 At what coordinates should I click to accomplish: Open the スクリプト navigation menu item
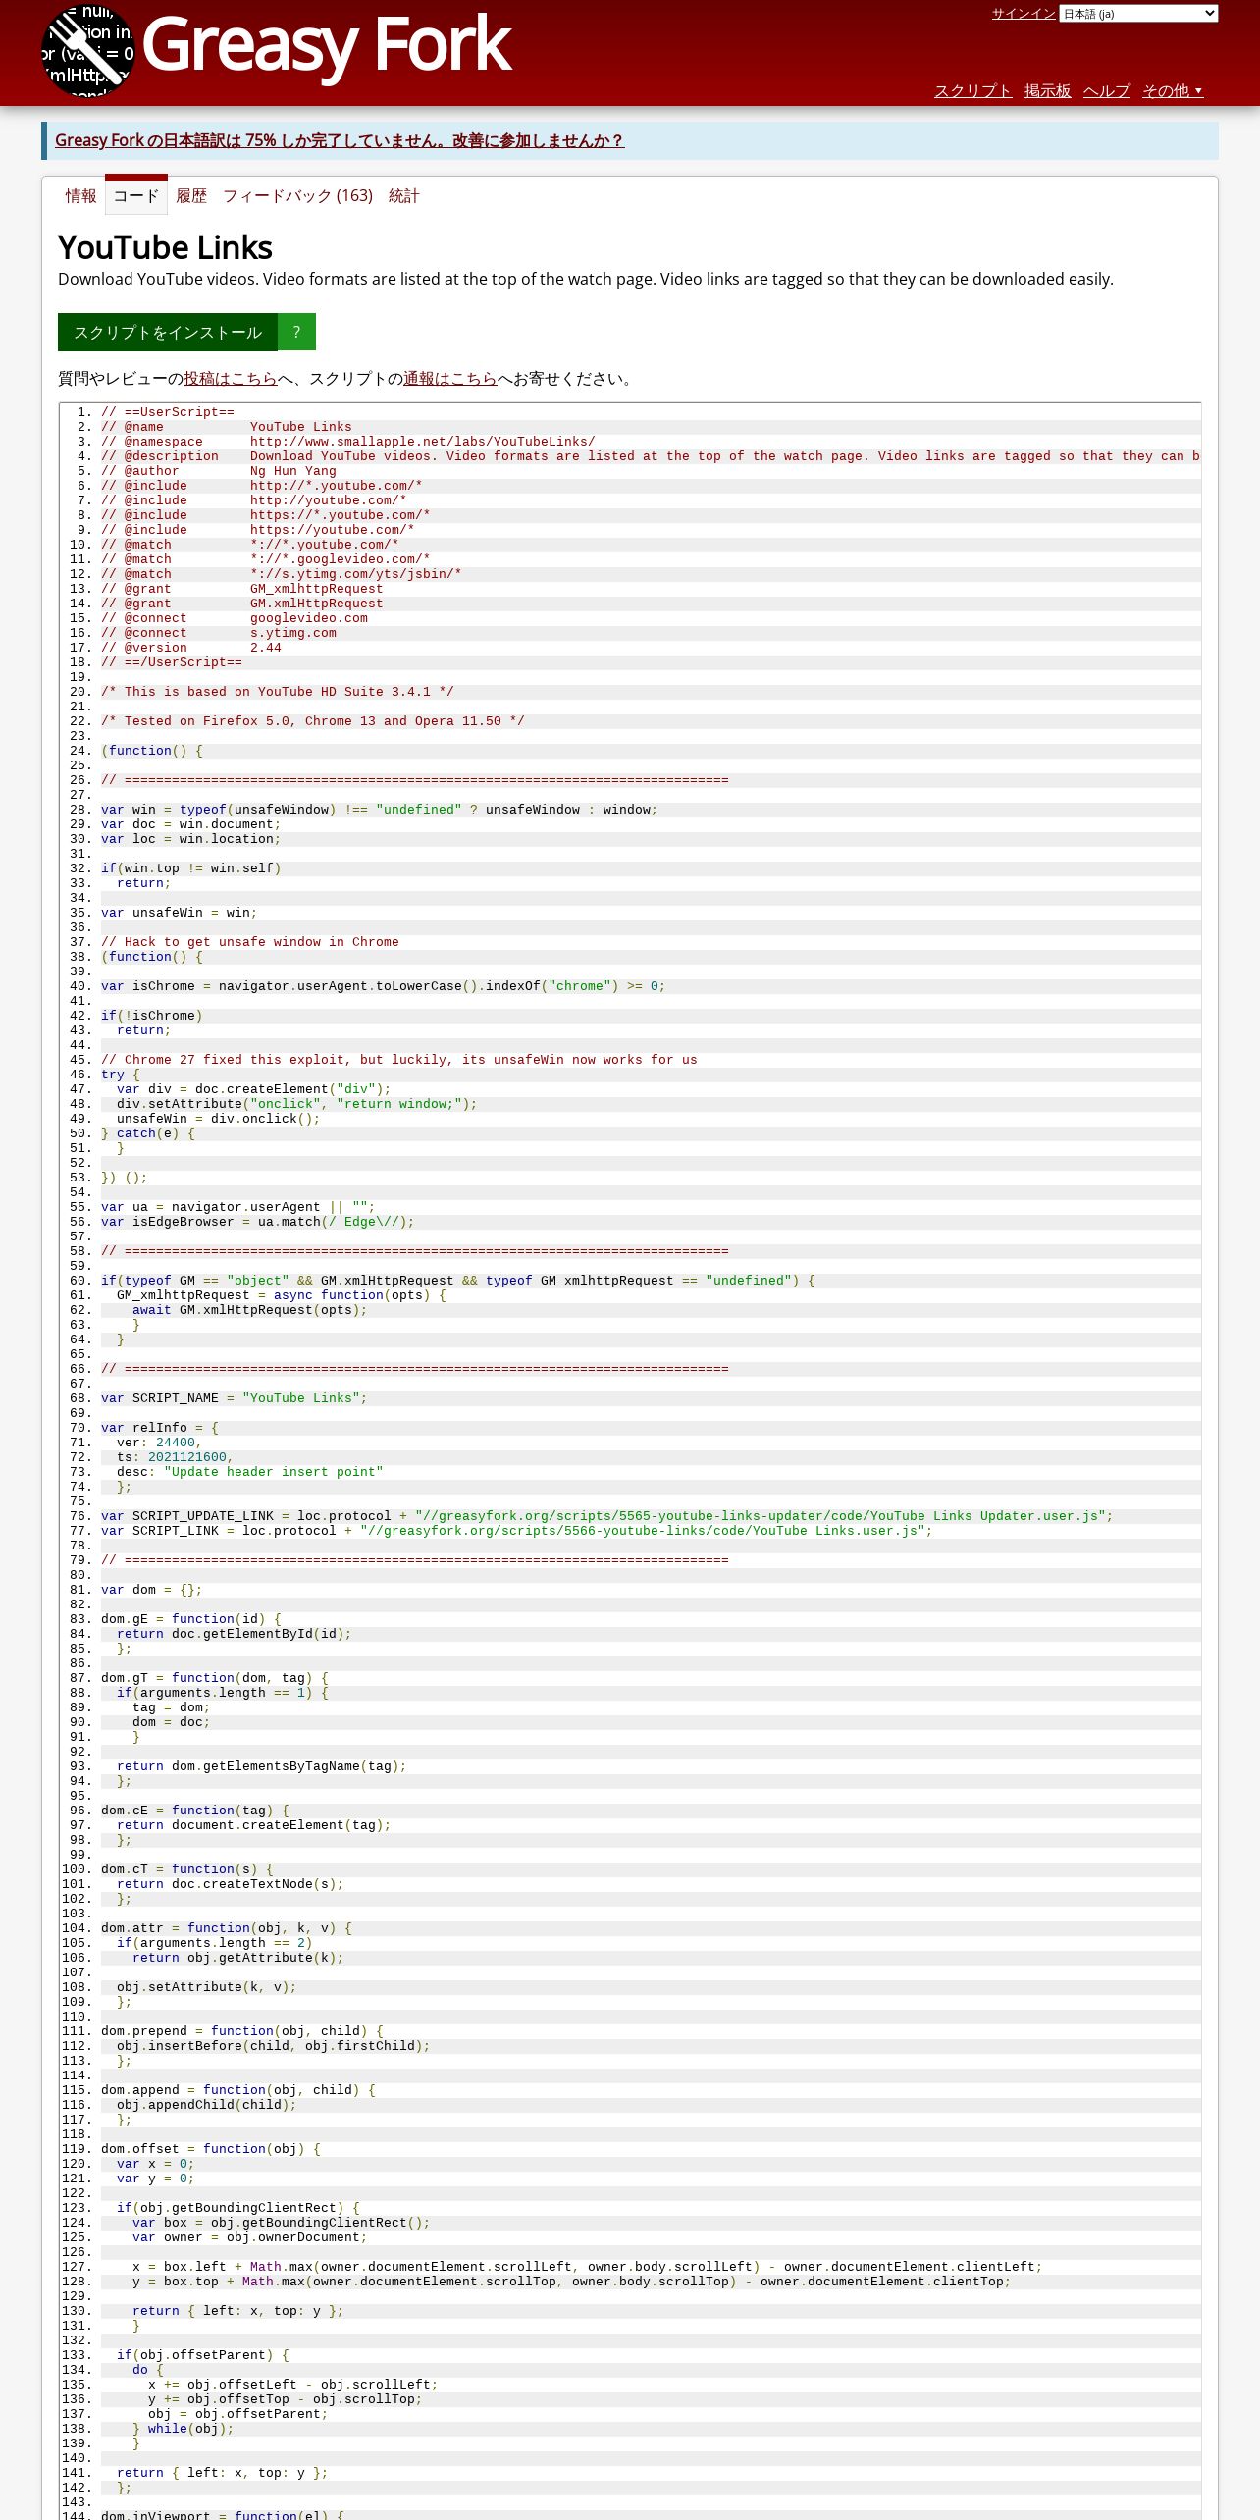tap(972, 91)
